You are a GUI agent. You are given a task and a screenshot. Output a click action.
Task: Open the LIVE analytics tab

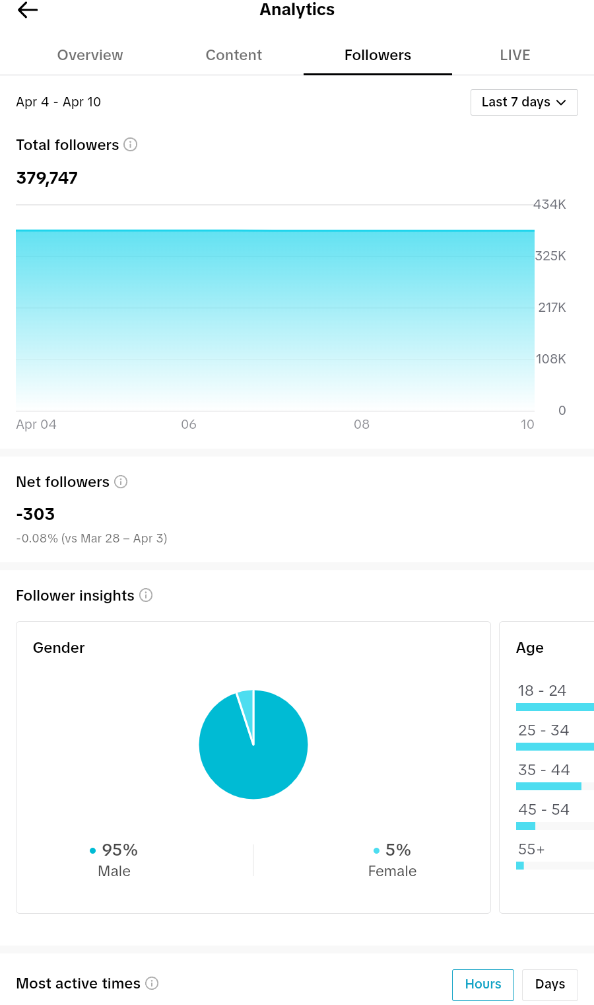coord(515,56)
